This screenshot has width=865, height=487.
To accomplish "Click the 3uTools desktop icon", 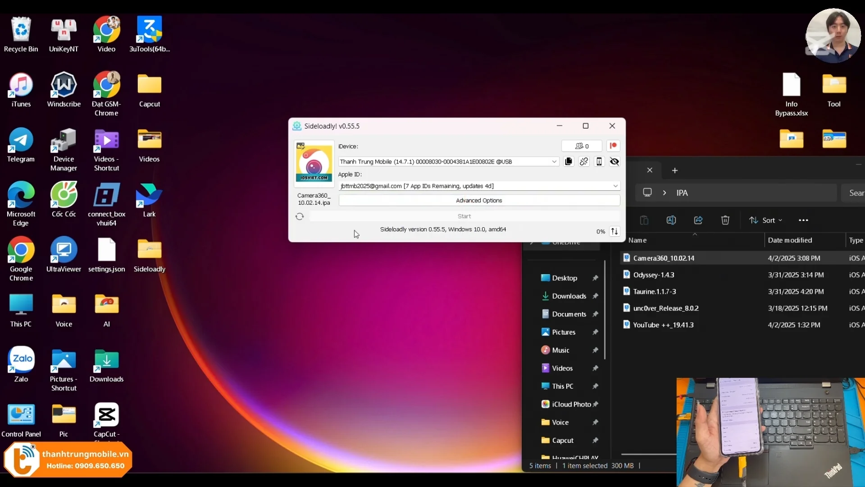I will click(x=150, y=35).
